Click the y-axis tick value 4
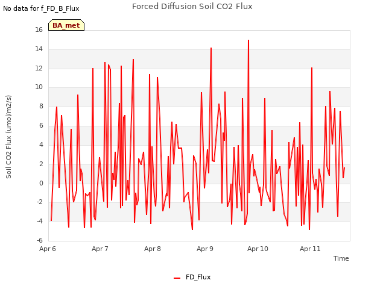The image size is (386, 289). point(41,144)
